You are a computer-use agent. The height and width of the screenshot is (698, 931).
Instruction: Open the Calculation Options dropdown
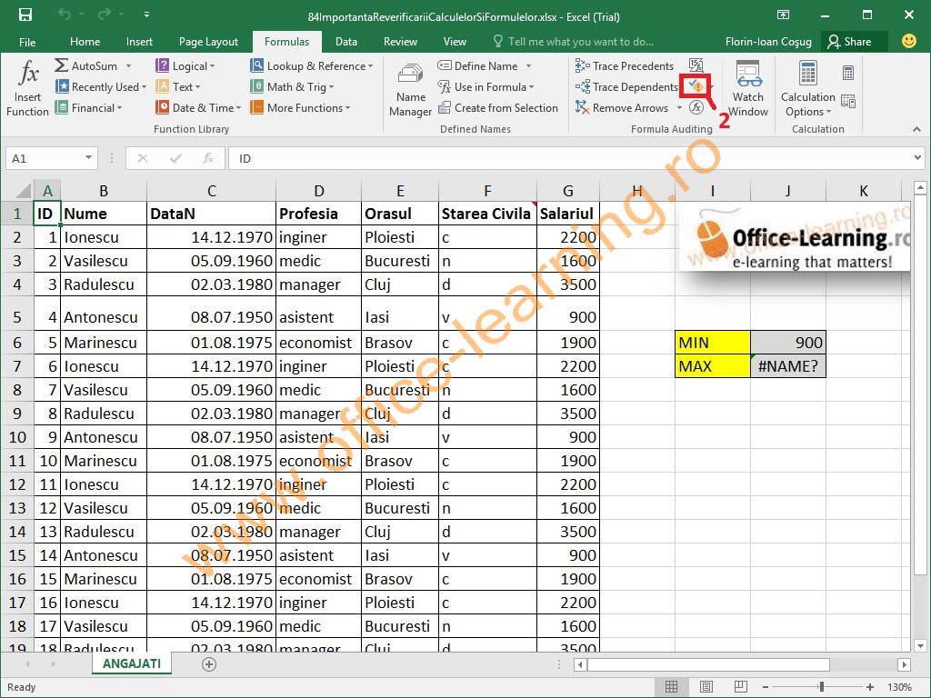coord(807,88)
